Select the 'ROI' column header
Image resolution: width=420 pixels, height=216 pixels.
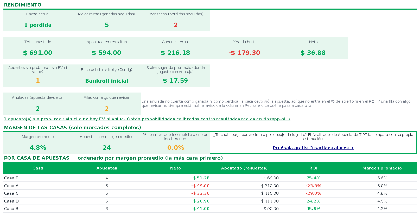[x=313, y=168]
